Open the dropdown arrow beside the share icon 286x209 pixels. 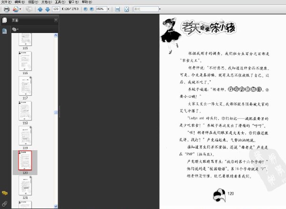[x=20, y=9]
